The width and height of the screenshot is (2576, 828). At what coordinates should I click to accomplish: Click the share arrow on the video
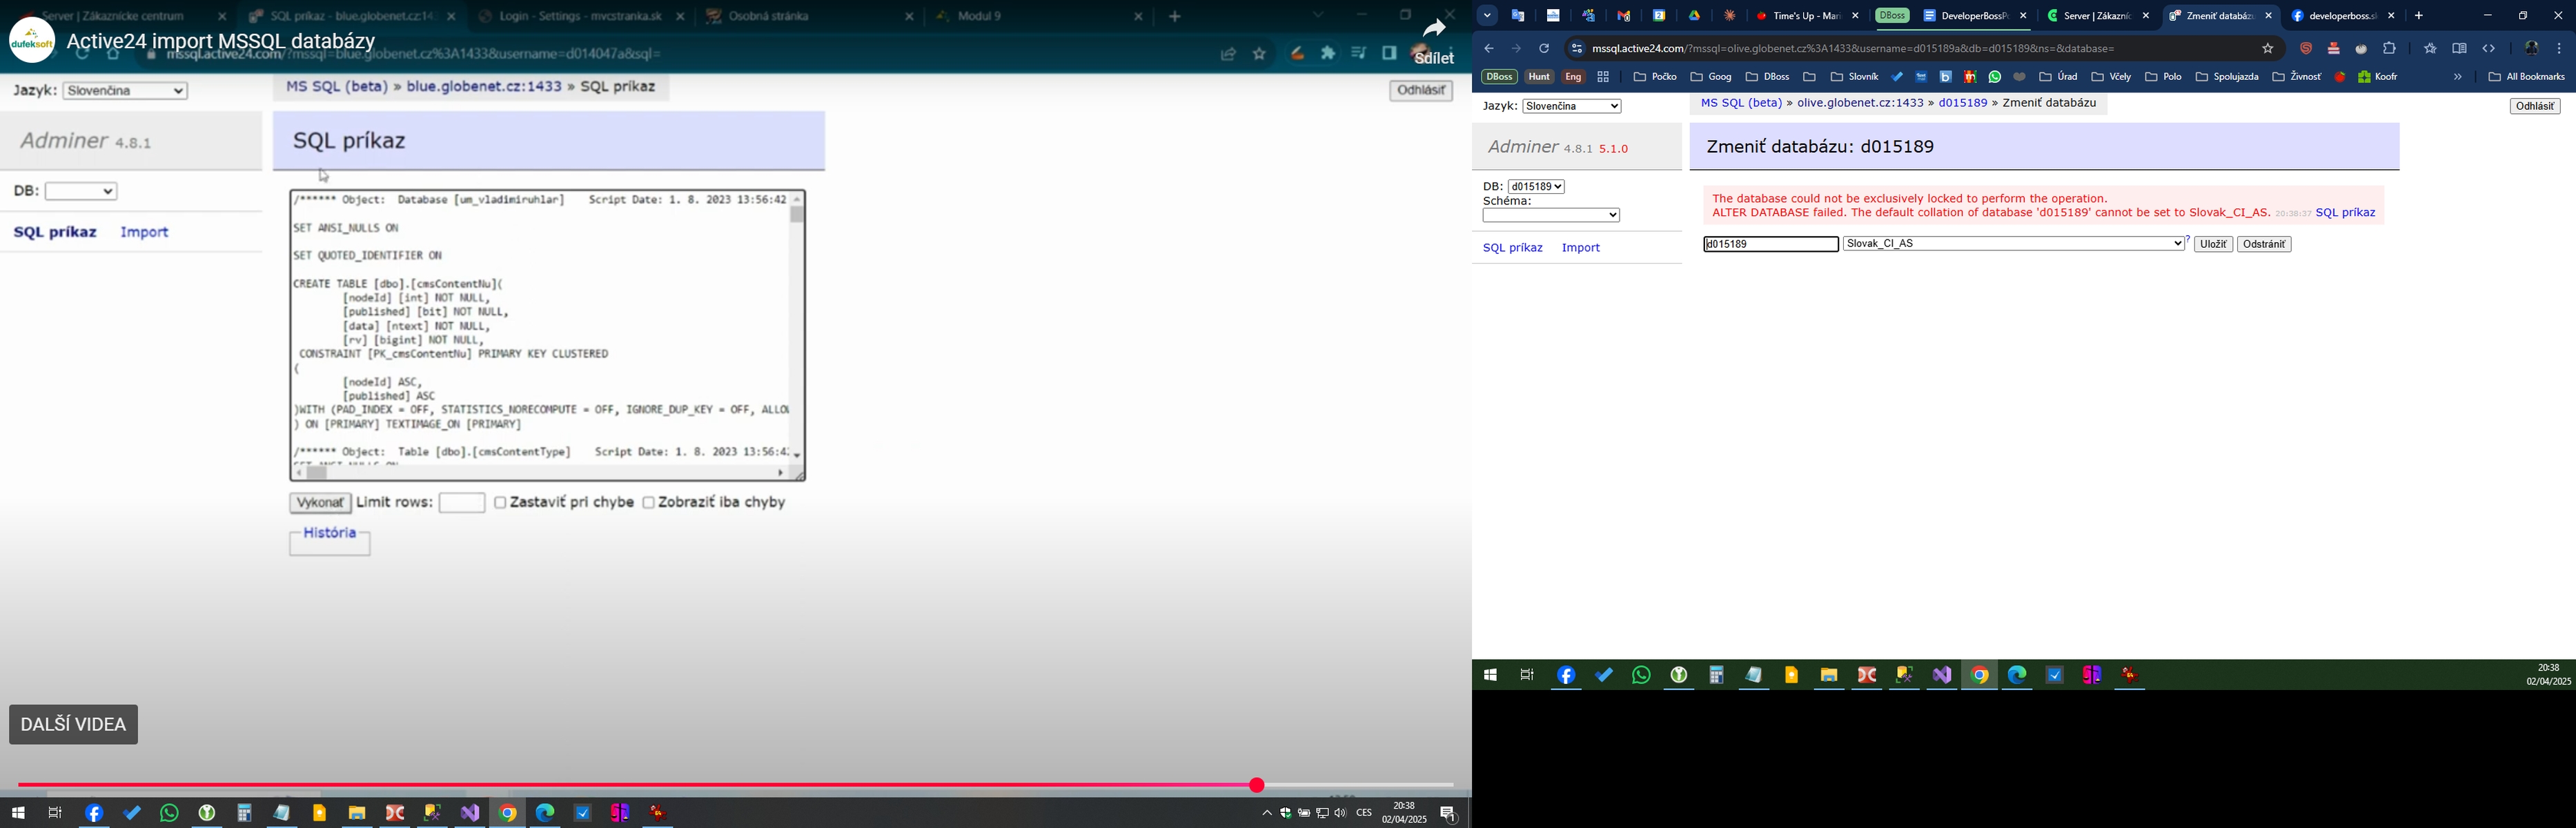(1435, 28)
